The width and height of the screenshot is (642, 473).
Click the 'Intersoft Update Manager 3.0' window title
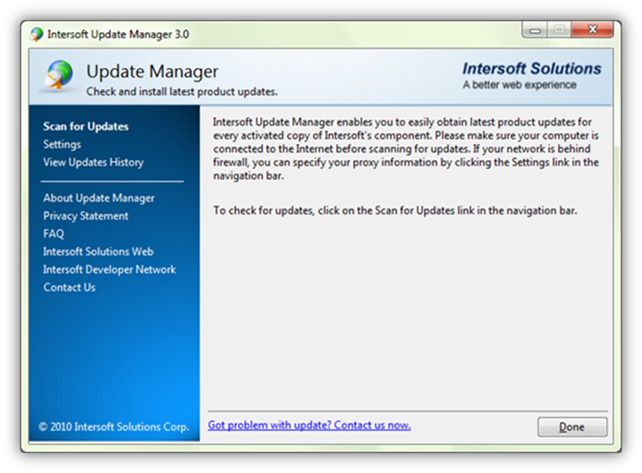click(x=118, y=34)
